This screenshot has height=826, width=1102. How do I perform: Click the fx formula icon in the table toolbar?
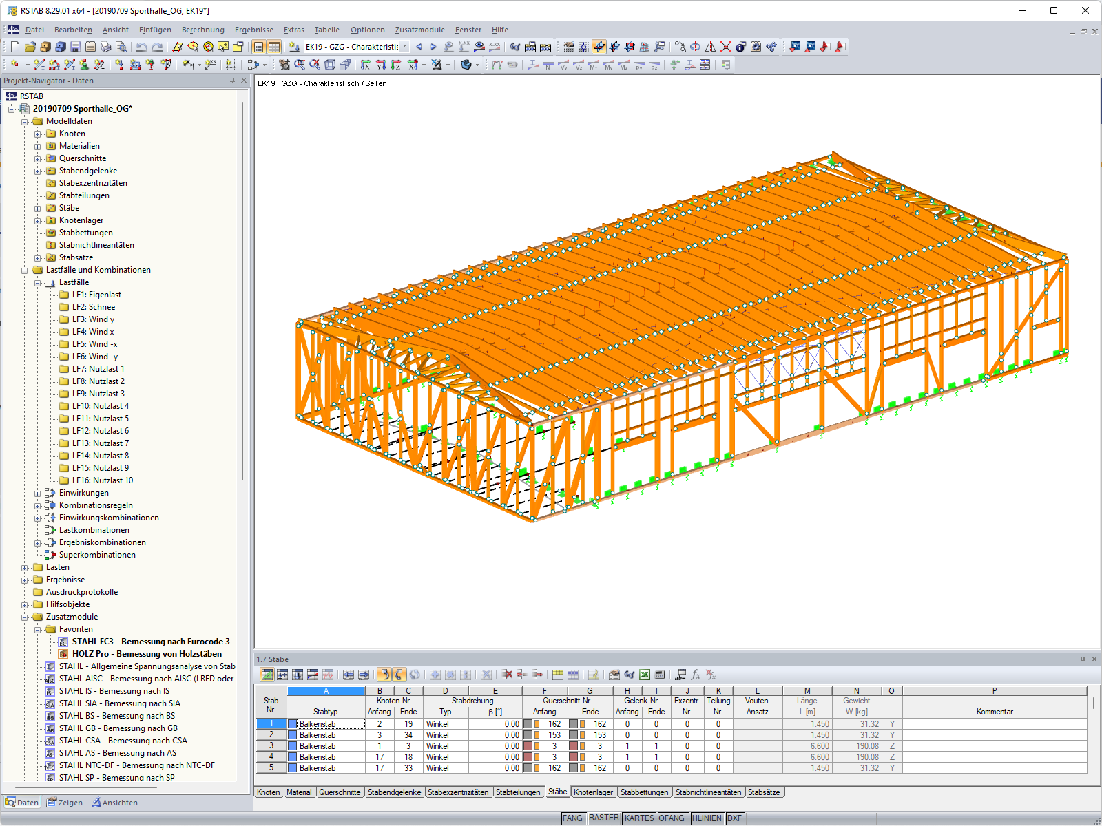696,675
